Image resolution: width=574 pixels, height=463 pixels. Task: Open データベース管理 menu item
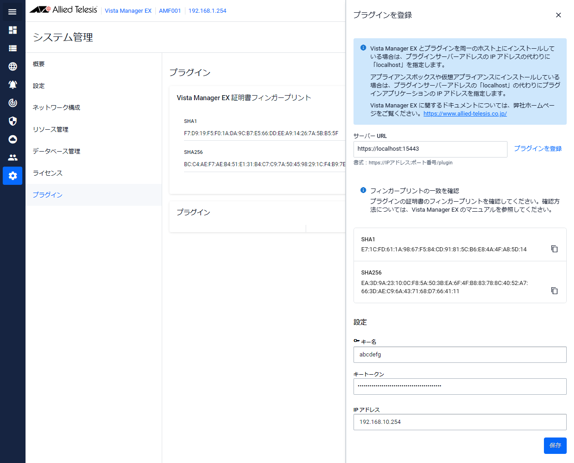click(x=56, y=152)
